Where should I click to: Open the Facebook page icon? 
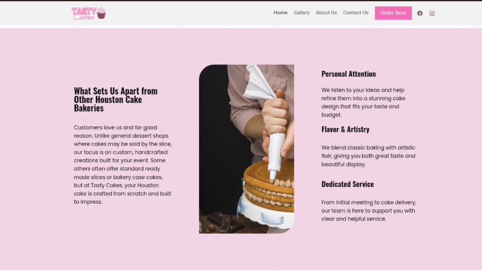419,13
